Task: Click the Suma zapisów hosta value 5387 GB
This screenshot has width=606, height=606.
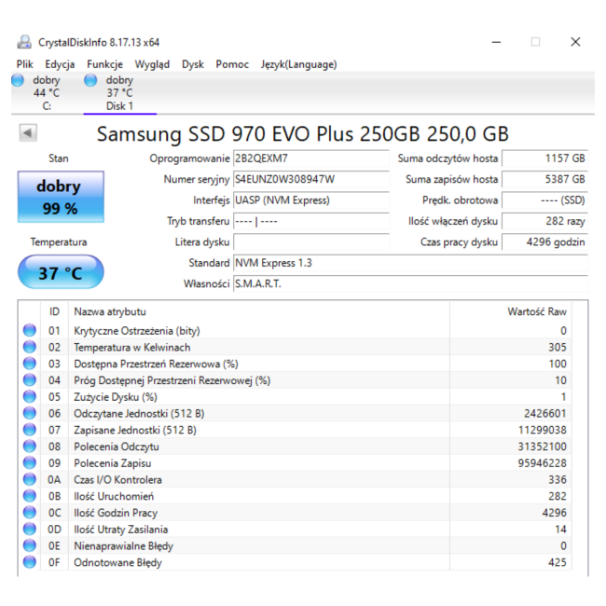Action: (x=545, y=179)
